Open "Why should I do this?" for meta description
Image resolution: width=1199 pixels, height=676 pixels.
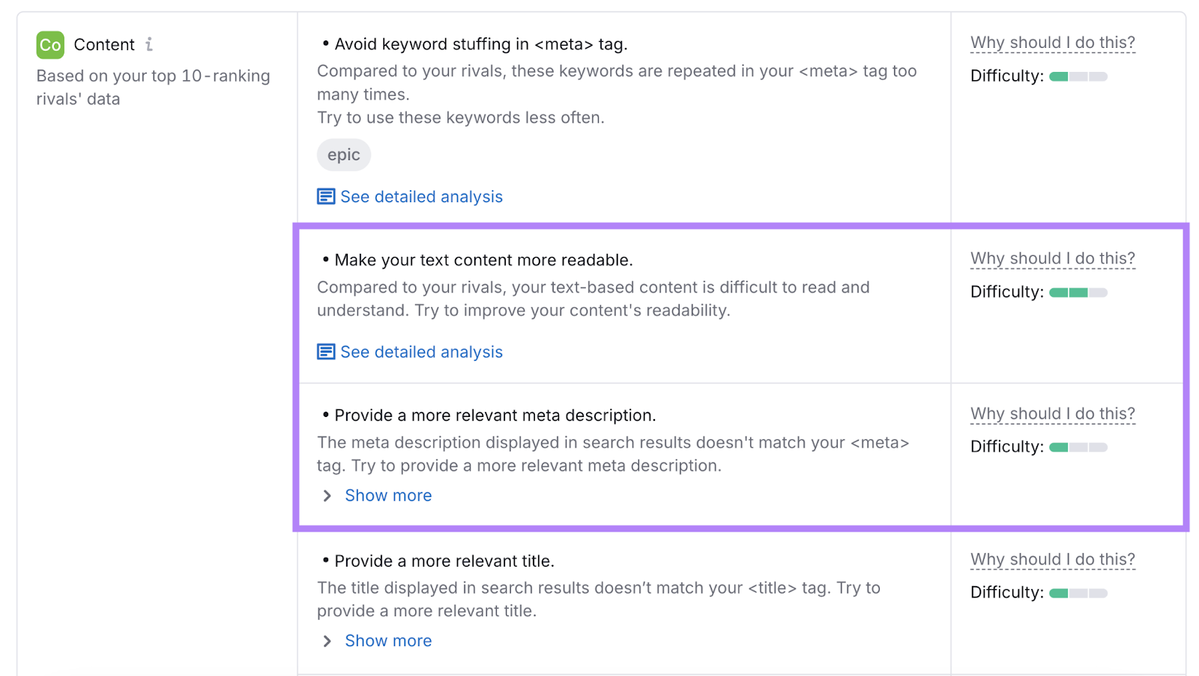tap(1052, 412)
